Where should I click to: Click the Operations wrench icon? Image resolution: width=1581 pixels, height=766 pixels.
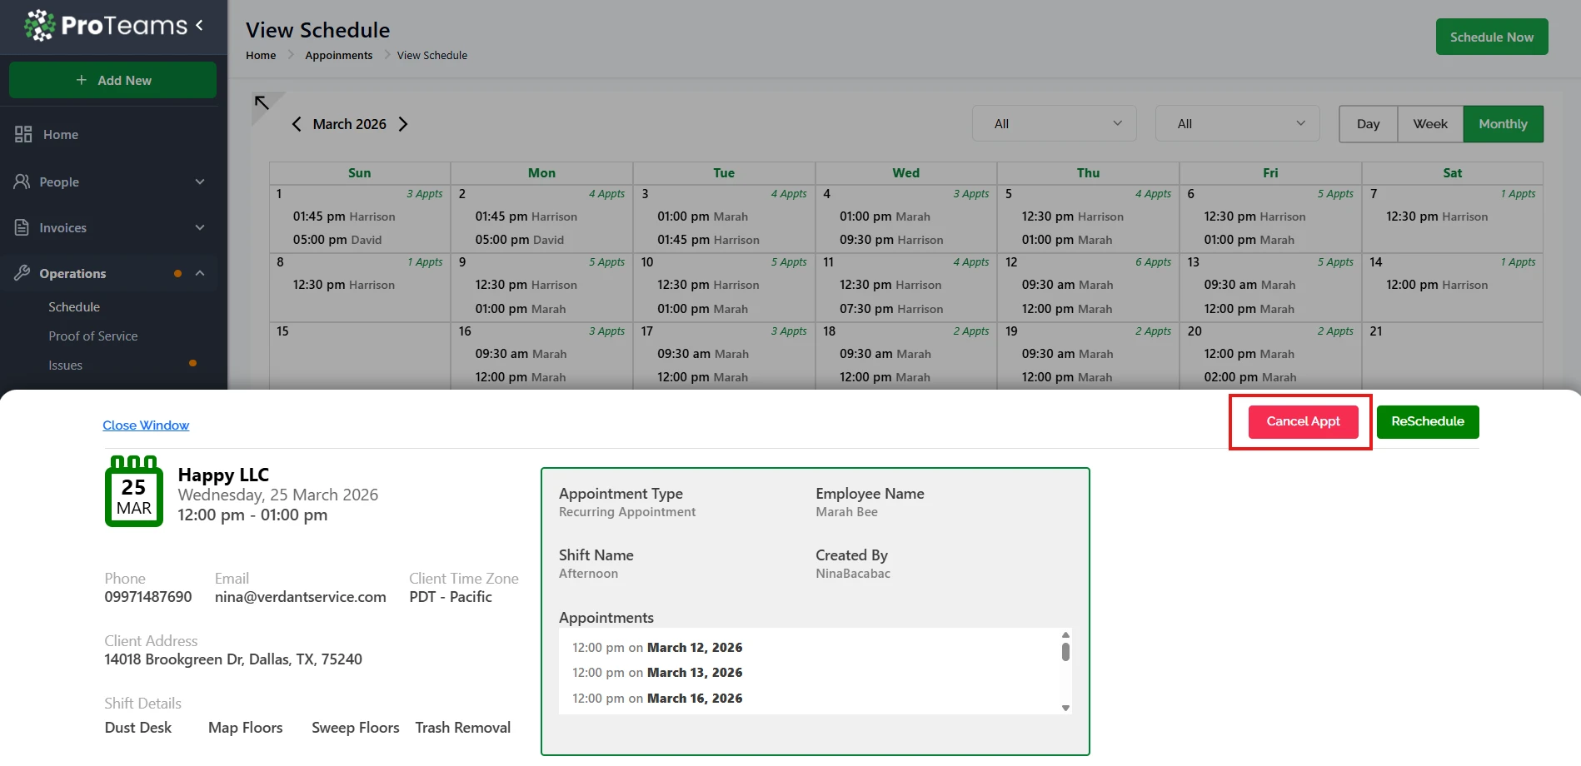pos(22,273)
